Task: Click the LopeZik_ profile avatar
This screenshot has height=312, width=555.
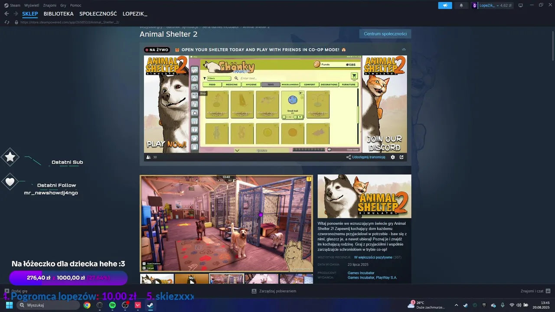Action: click(x=475, y=5)
